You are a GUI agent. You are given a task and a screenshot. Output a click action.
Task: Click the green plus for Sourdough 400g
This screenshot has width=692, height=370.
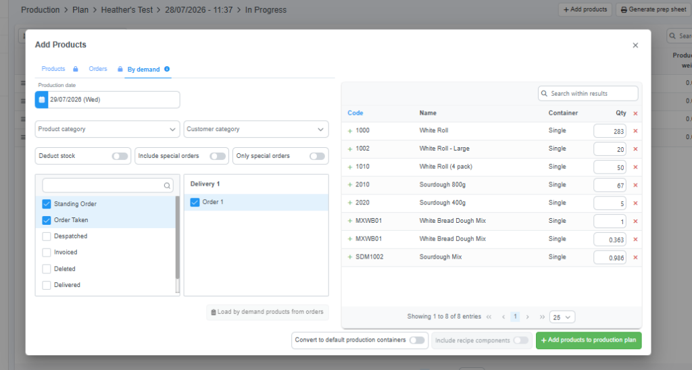(350, 203)
